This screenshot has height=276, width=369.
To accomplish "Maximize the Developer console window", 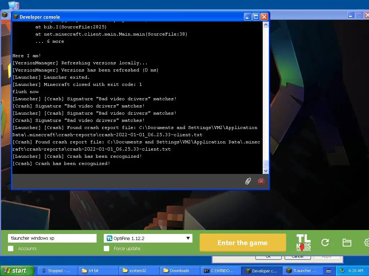I will coord(256,17).
